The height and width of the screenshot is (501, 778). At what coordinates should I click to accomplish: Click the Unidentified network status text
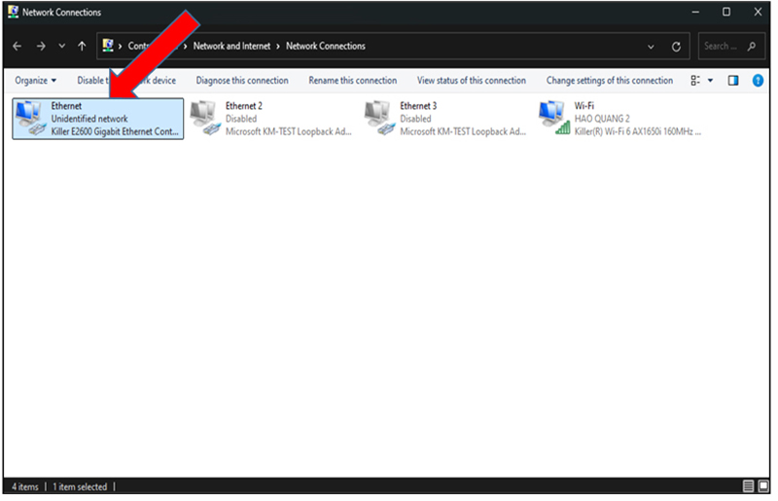(x=89, y=119)
